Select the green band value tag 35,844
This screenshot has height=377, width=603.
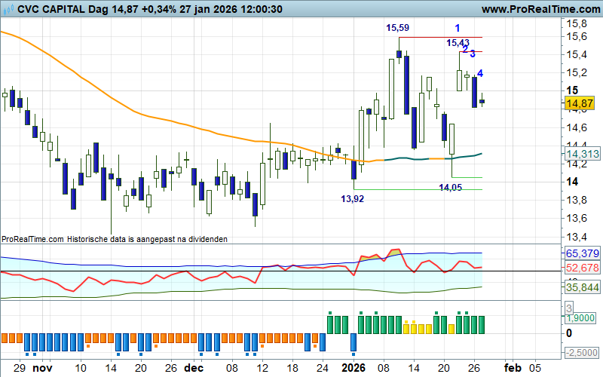coord(581,287)
